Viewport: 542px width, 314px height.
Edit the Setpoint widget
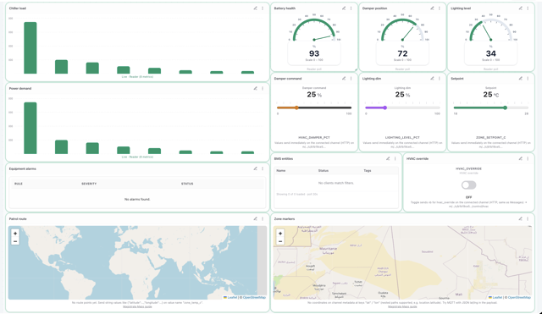coord(520,79)
